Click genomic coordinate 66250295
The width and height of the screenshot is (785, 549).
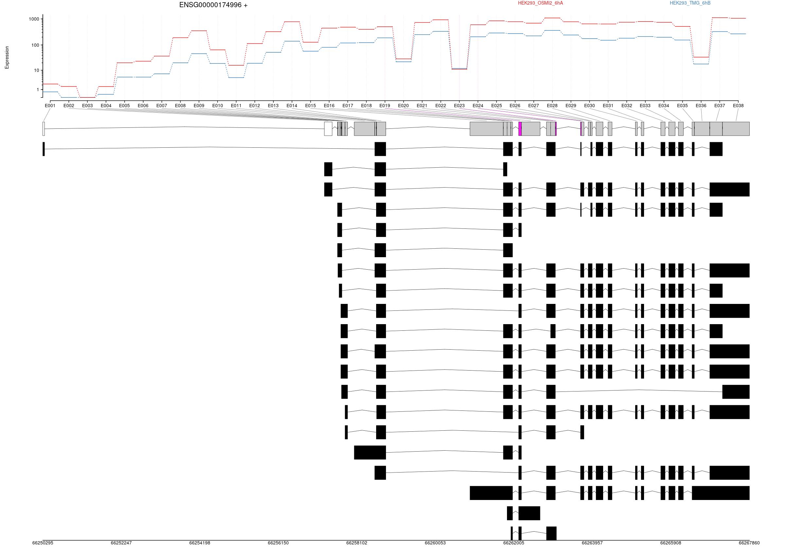pos(43,543)
